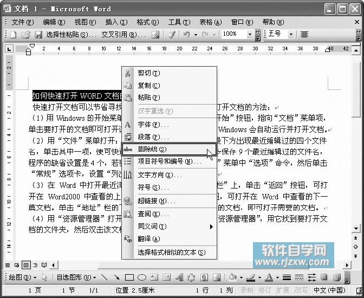
Task: Choose 删除线(S) from the context menu
Action: coord(170,149)
